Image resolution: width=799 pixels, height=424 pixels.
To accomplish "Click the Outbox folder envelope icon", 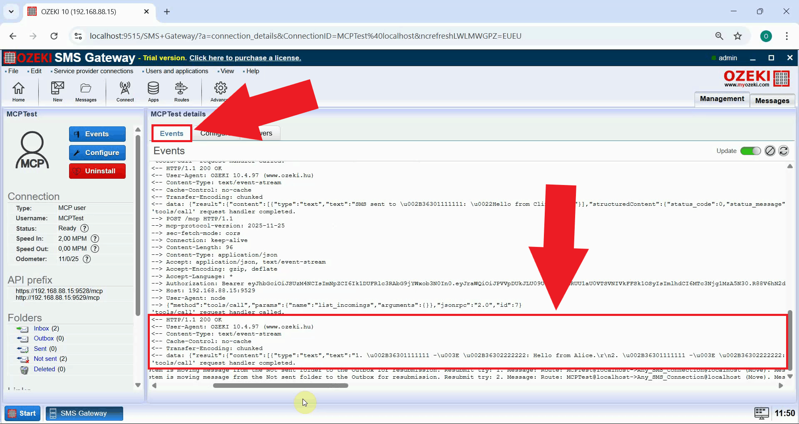I will coord(22,339).
